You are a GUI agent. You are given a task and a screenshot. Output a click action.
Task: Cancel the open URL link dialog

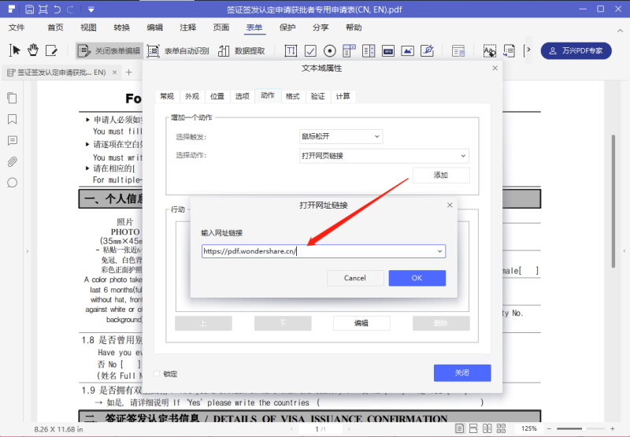click(355, 278)
